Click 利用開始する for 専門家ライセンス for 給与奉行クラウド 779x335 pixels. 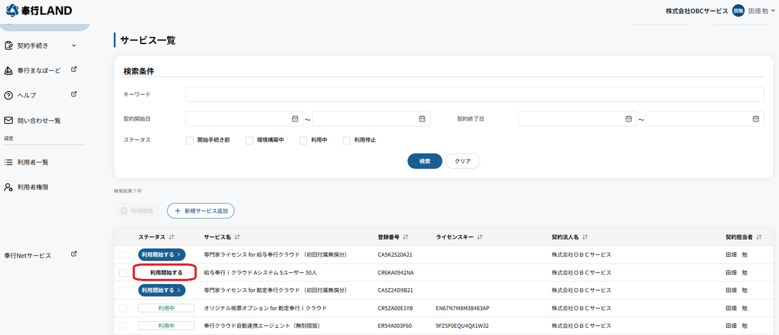point(161,254)
